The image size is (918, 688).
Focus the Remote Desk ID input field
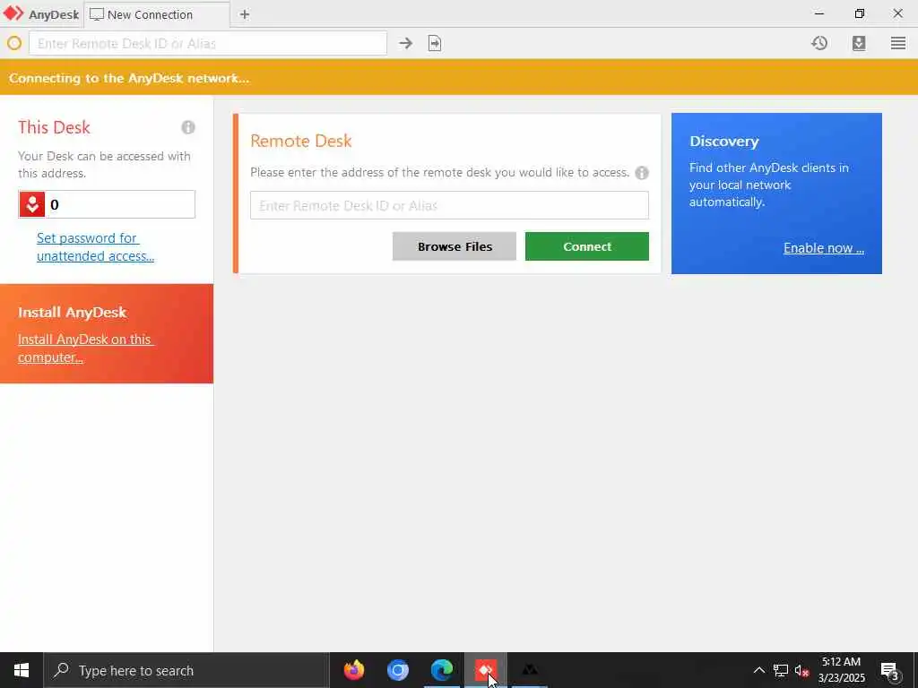coord(449,205)
